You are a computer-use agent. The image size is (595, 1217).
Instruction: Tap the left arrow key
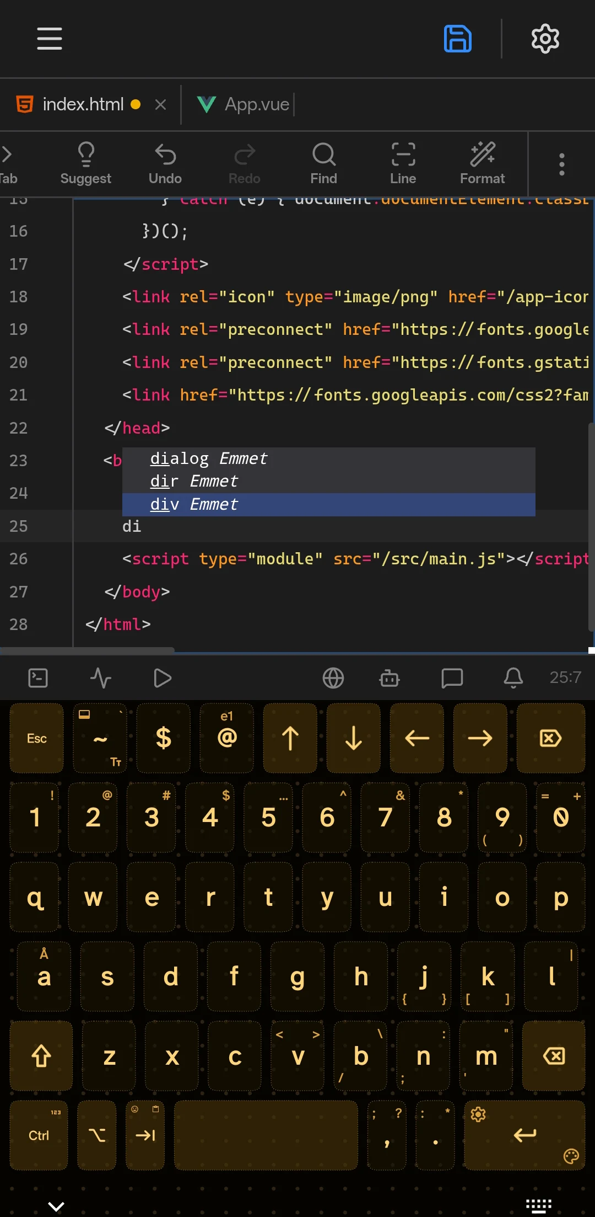point(417,738)
